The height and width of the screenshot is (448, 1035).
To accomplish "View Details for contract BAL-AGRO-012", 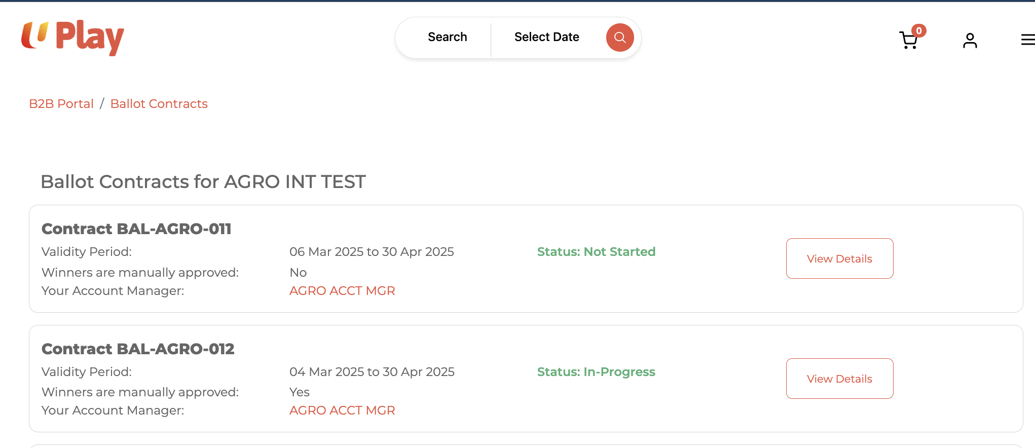I will point(839,379).
